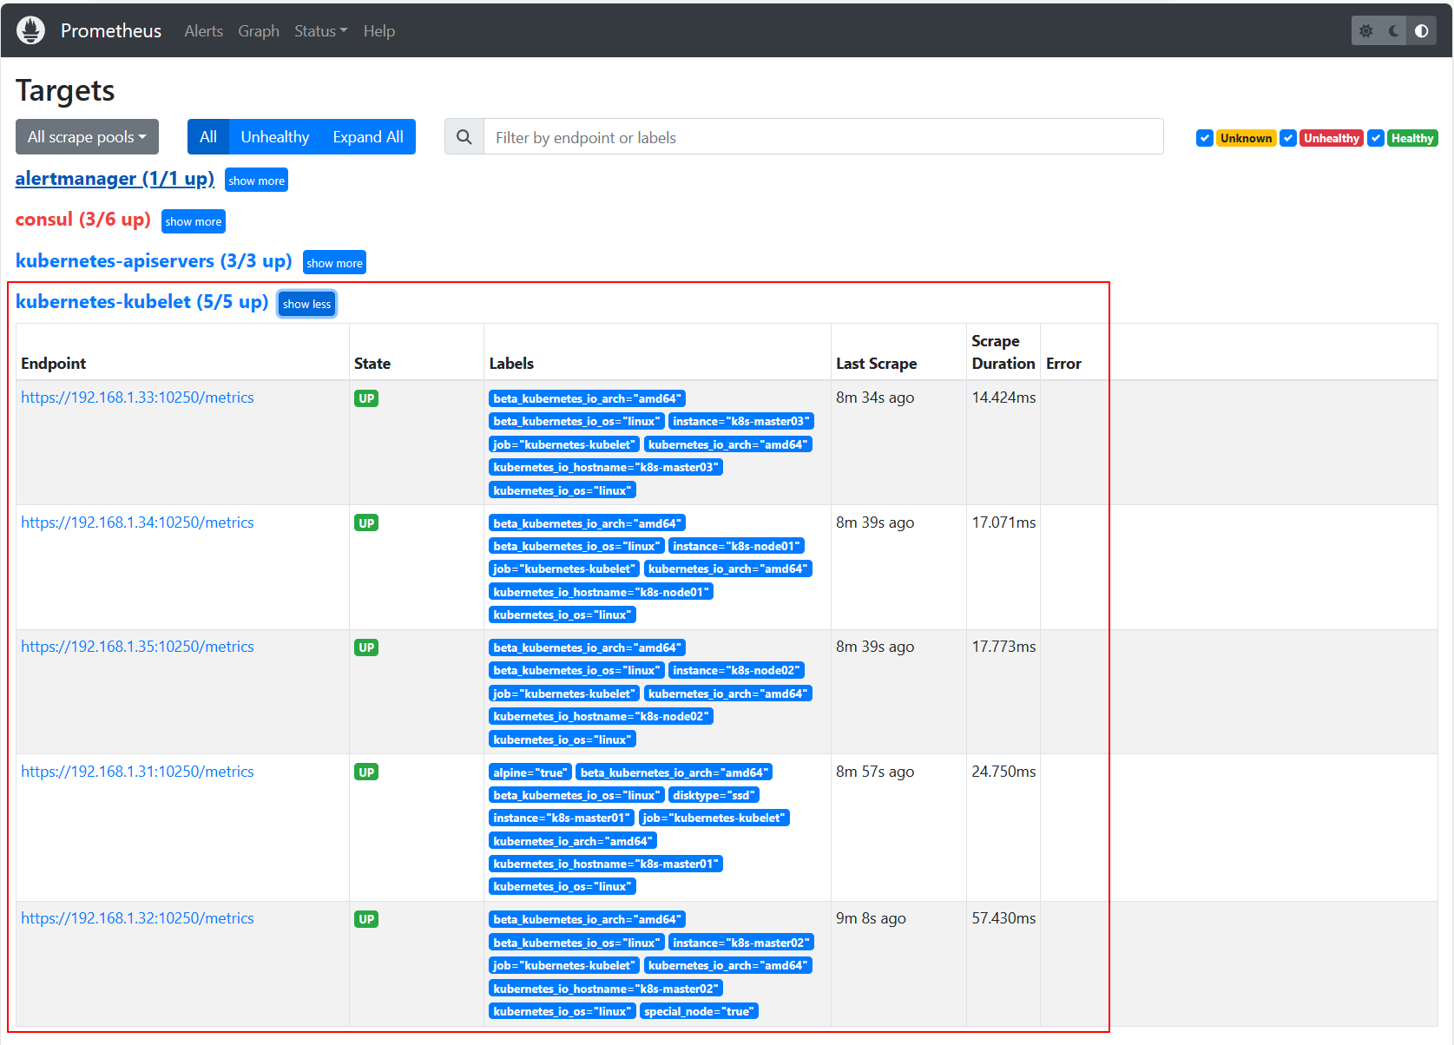Click the disktype="ssd" label
1454x1045 pixels.
(x=714, y=795)
